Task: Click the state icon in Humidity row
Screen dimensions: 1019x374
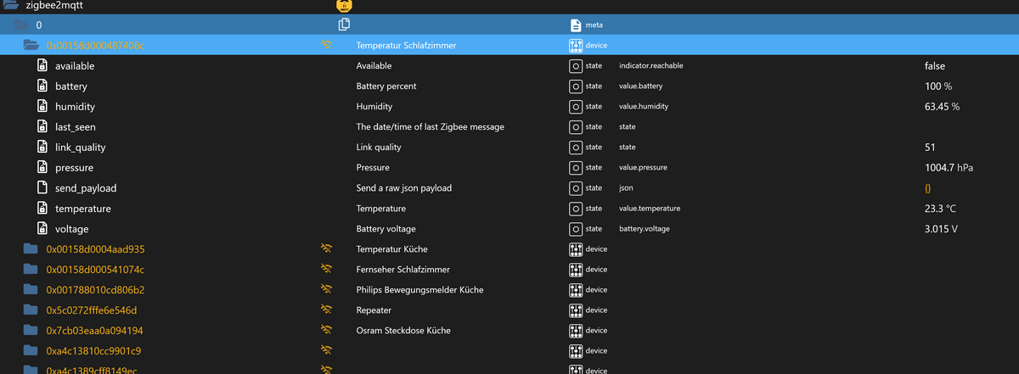Action: pyautogui.click(x=576, y=106)
